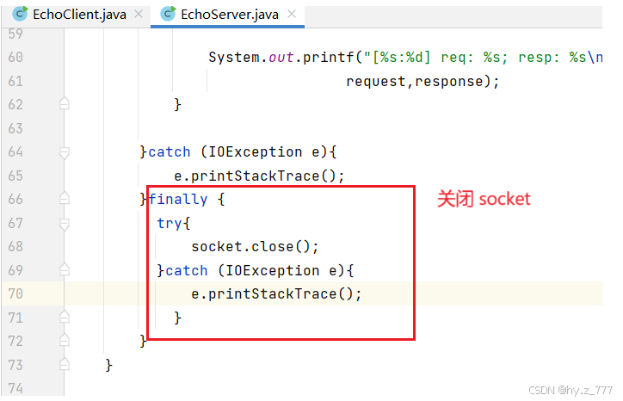The image size is (623, 401).
Task: Click the 'finally' keyword on line 66
Action: tap(178, 199)
